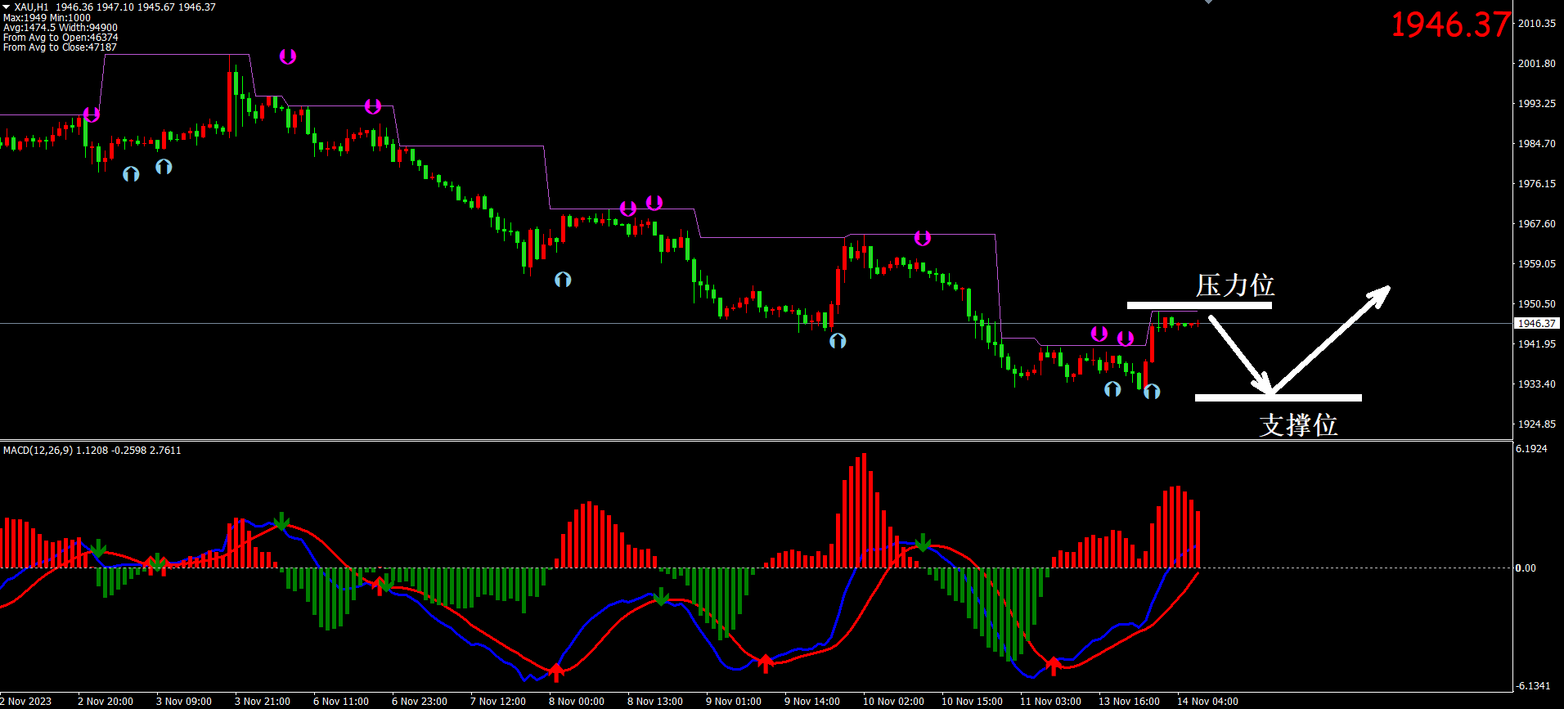The height and width of the screenshot is (709, 1564).
Task: Click the 8 Nov 00:00 time axis label
Action: 577,702
